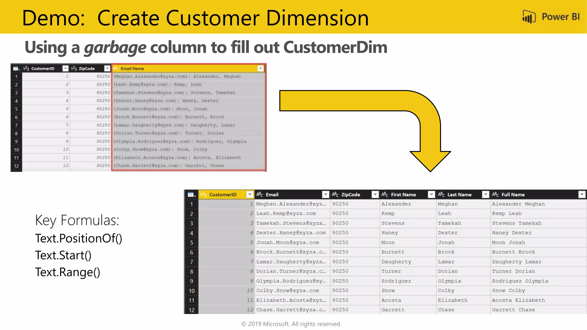
Task: Select row number 1 in the top table
Action: pos(16,76)
